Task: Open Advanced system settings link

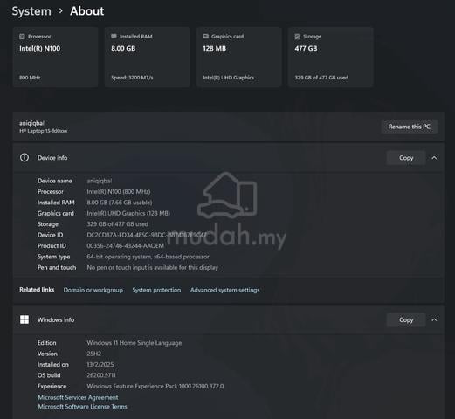Action: coord(224,290)
